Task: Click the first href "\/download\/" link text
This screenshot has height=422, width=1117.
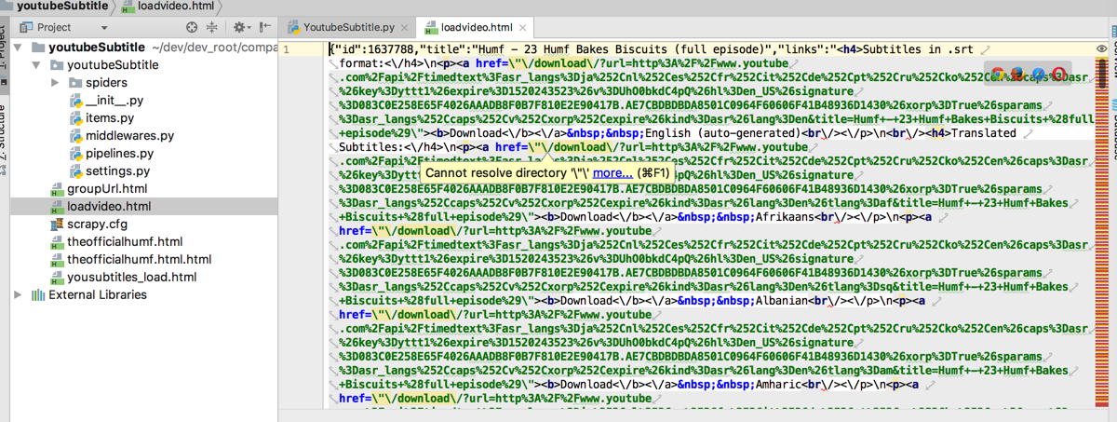Action: point(567,63)
